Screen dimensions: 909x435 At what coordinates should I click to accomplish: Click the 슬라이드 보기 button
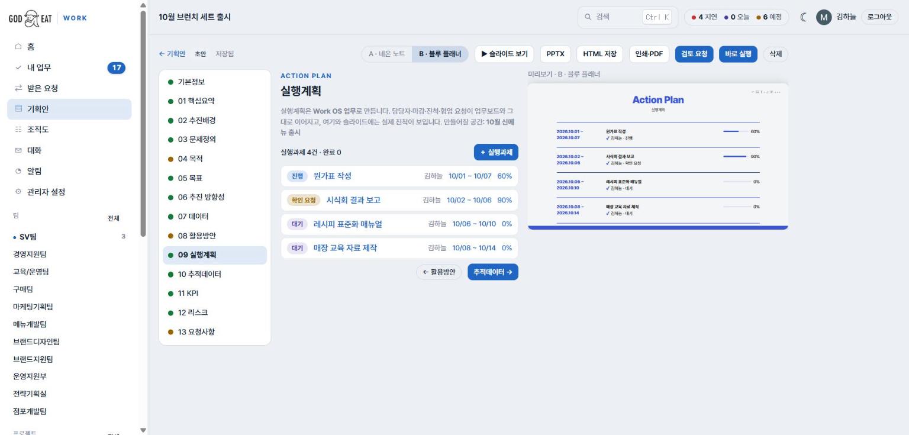click(x=504, y=54)
